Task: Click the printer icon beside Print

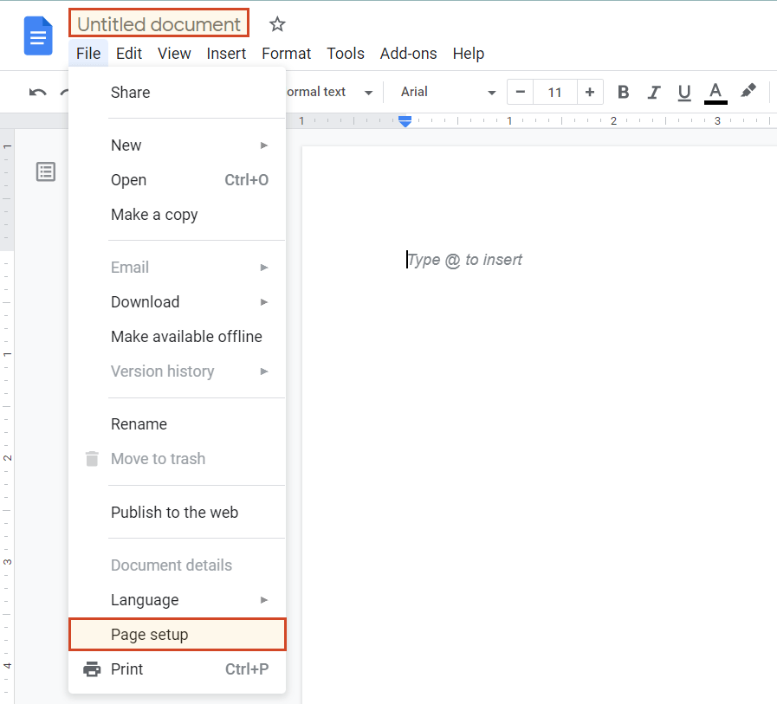Action: (x=92, y=668)
